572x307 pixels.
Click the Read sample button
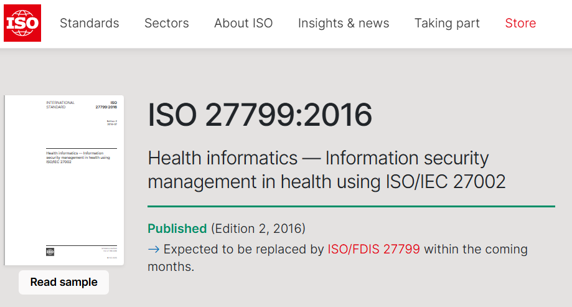click(64, 282)
